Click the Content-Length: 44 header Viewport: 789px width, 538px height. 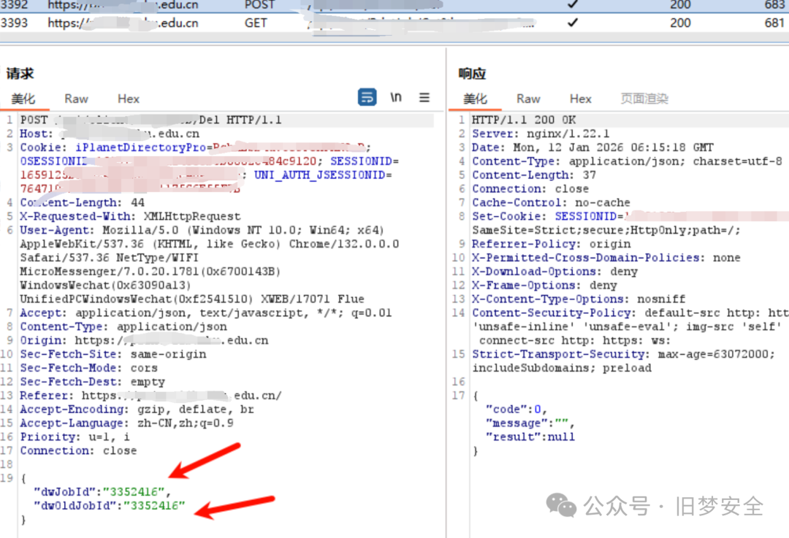[x=82, y=203]
